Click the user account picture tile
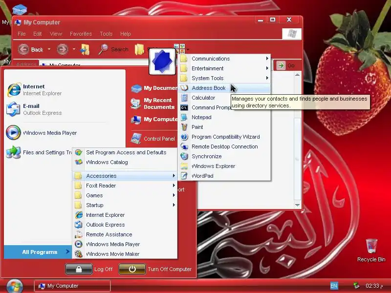Viewport: 391px width, 293px height. [x=162, y=62]
